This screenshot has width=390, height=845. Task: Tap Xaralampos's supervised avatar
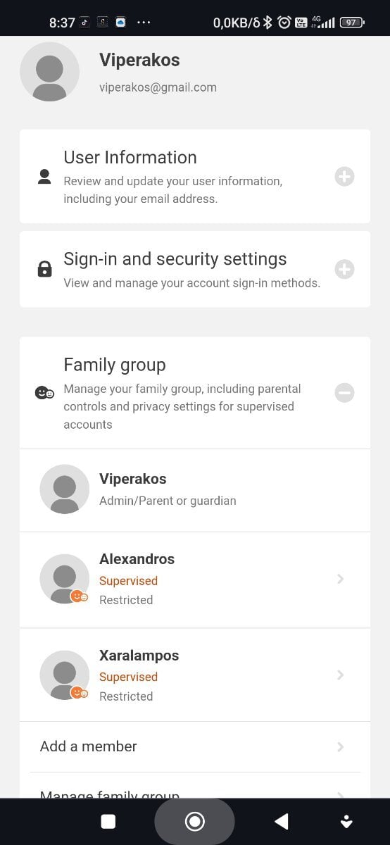(x=65, y=675)
